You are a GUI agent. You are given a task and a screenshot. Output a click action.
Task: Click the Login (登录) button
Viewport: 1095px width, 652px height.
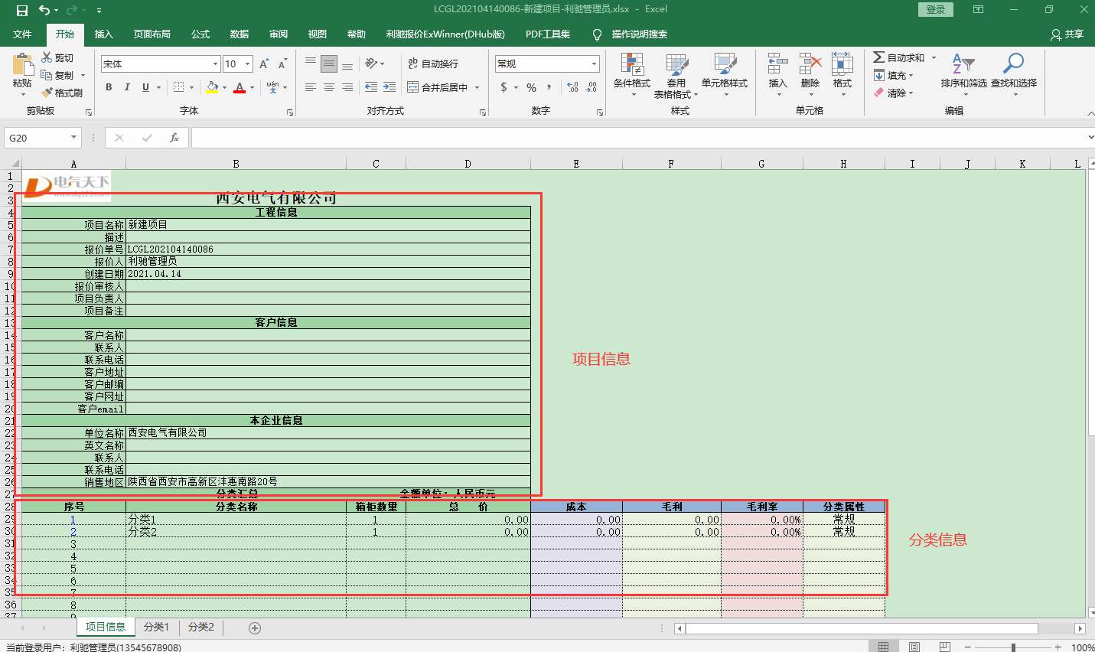click(x=936, y=9)
